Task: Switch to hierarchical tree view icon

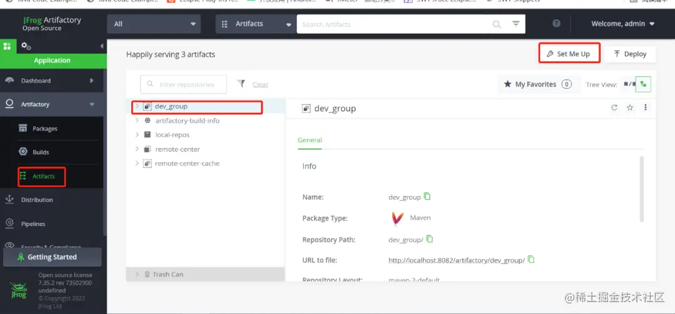Action: (x=643, y=84)
